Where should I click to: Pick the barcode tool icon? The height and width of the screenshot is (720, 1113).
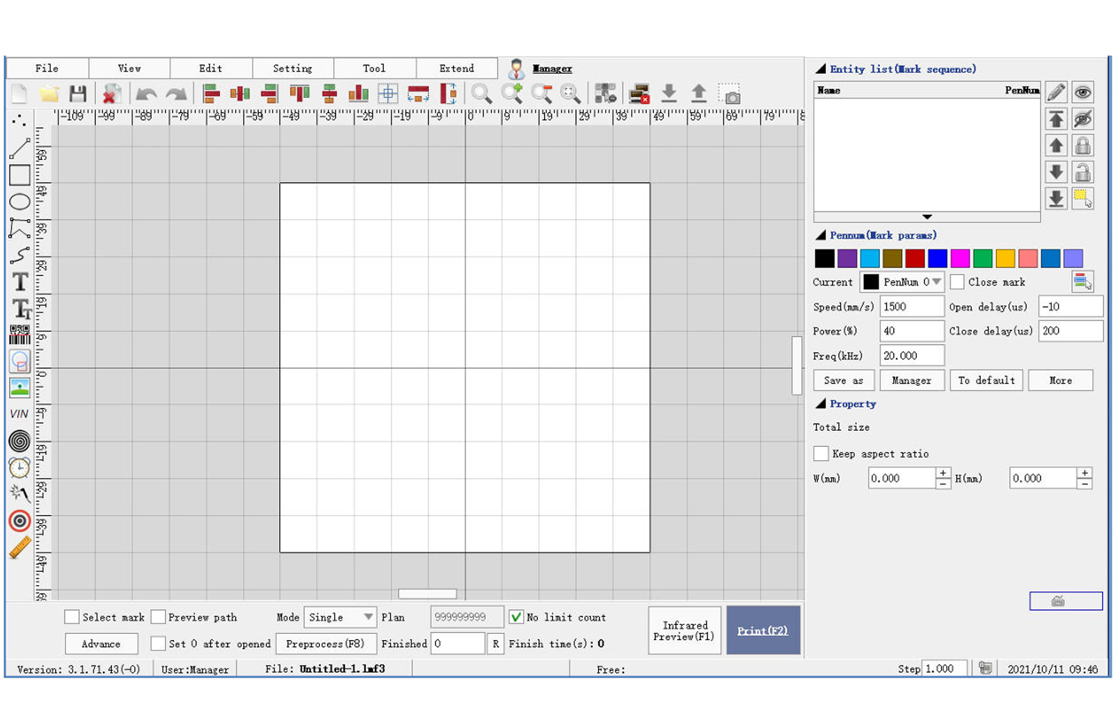[x=19, y=335]
